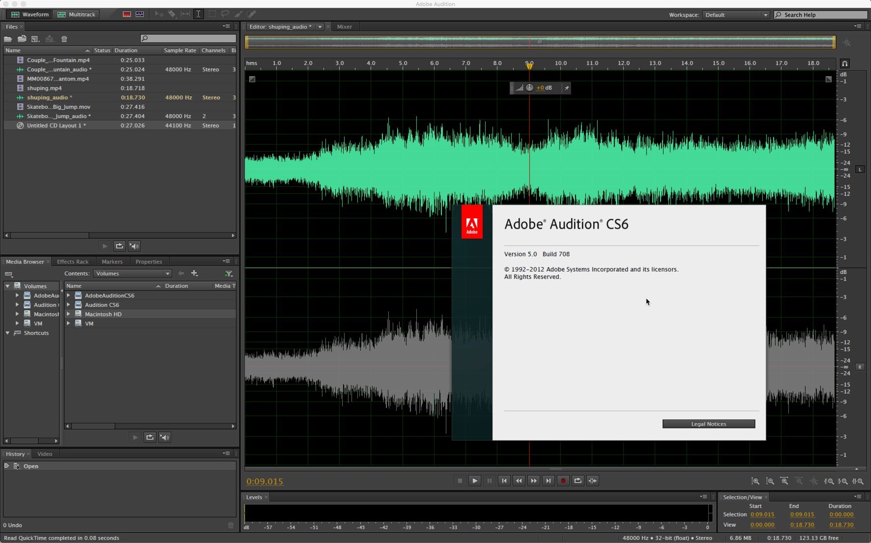This screenshot has height=543, width=871.
Task: Click the Stop transport button
Action: [x=460, y=481]
